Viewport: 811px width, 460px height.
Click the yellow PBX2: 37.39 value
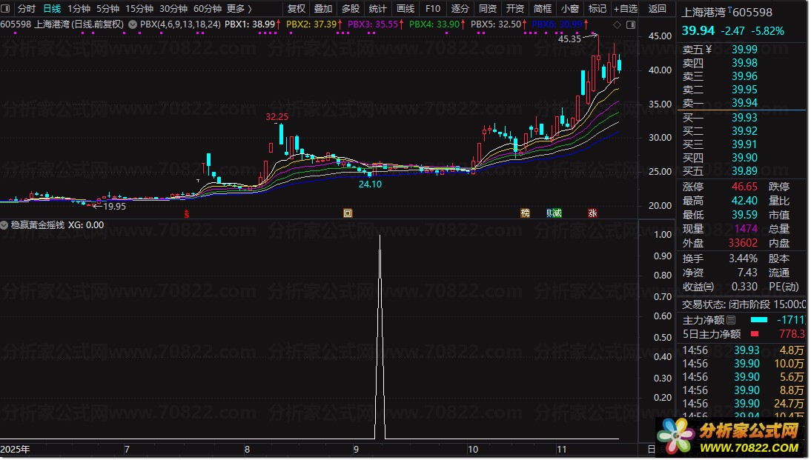311,24
